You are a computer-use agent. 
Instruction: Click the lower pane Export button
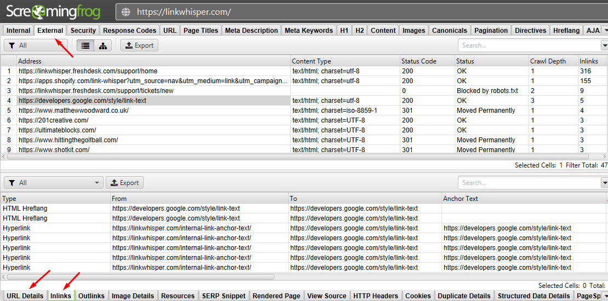point(124,182)
